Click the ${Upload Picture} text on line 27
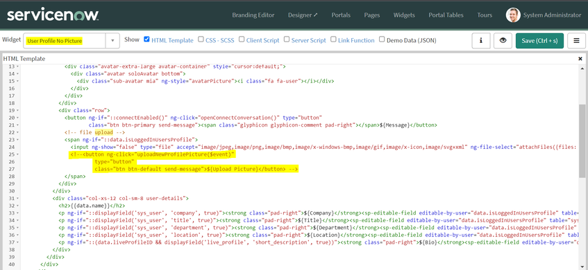588x270 pixels. (x=232, y=169)
